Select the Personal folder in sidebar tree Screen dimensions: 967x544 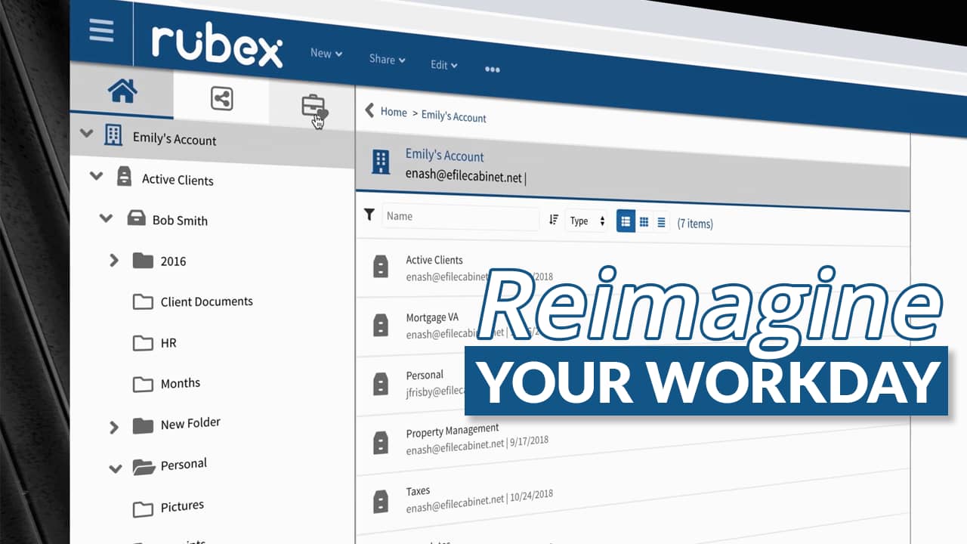[184, 464]
